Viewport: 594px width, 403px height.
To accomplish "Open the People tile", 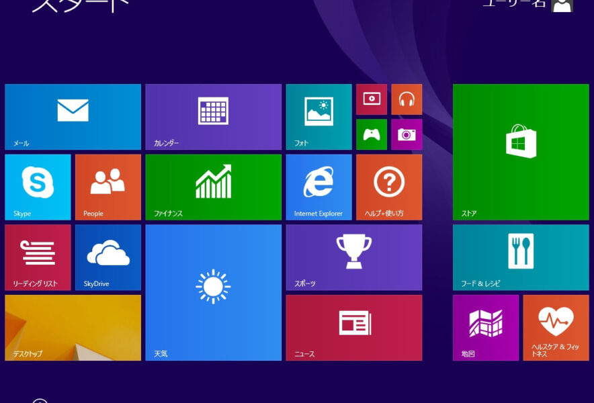I will point(108,187).
